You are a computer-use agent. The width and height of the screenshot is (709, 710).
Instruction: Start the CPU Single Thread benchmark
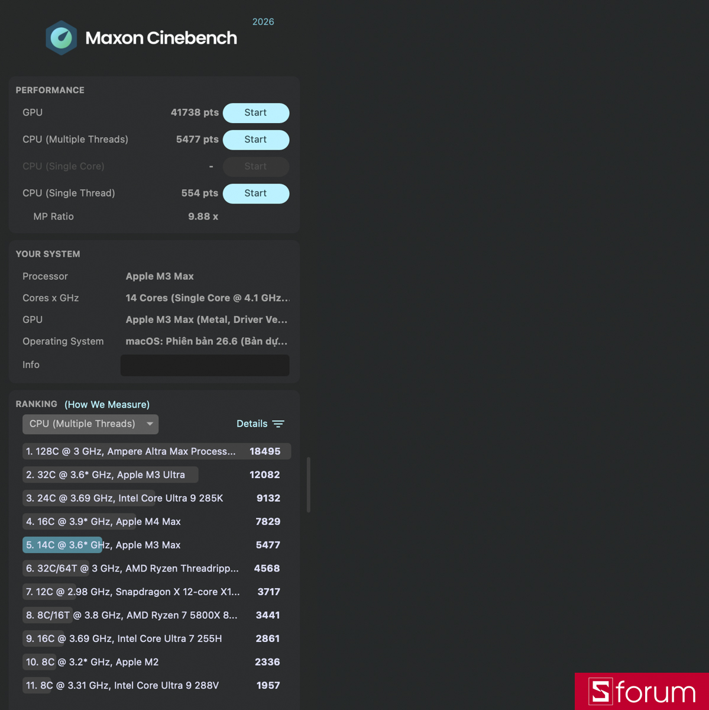click(256, 193)
